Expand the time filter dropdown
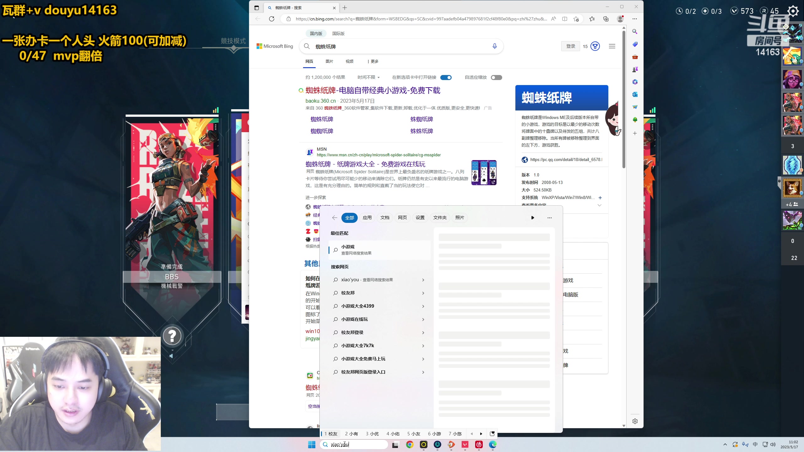The width and height of the screenshot is (804, 452). click(369, 78)
